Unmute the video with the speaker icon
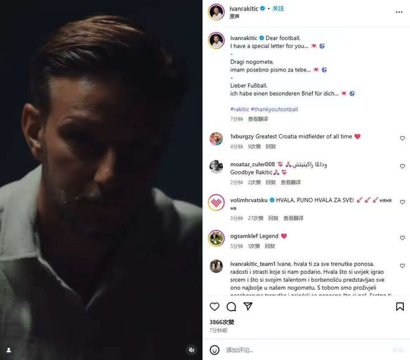 pyautogui.click(x=192, y=350)
